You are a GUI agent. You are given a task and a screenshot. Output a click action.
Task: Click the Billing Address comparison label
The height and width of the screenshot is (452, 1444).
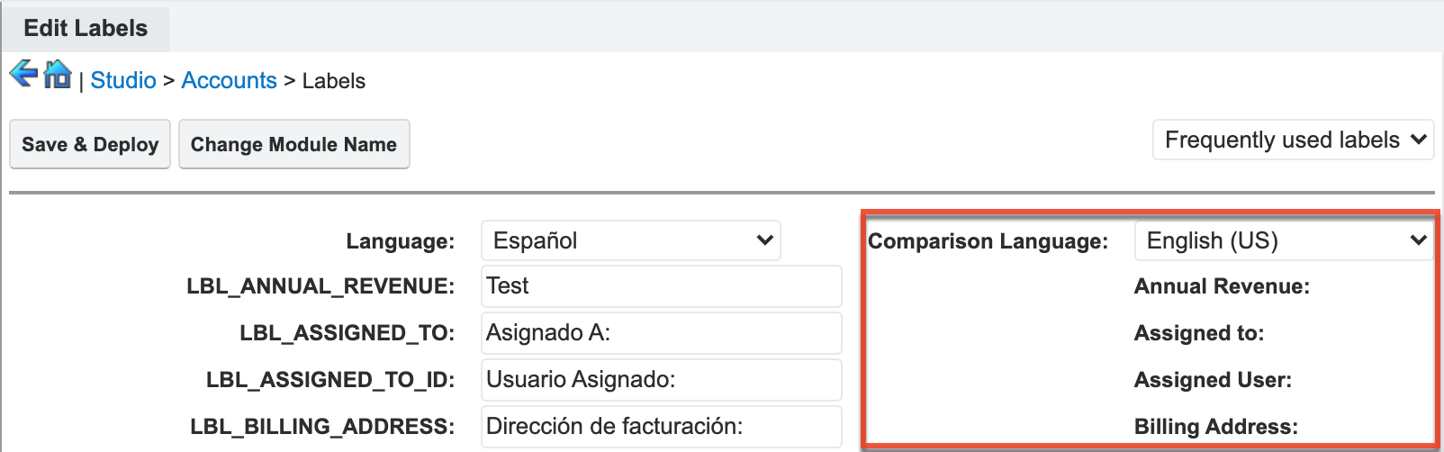tap(1216, 427)
